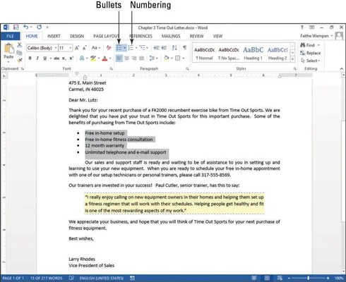Click the Bullets list icon
Screen dimensions: 346x282
click(x=119, y=48)
